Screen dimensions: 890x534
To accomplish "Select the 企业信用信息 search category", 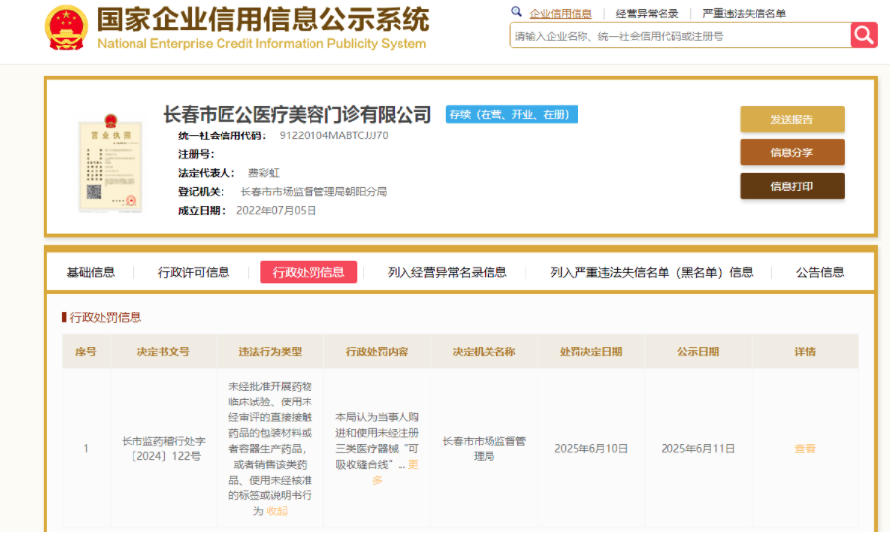I will click(x=561, y=14).
